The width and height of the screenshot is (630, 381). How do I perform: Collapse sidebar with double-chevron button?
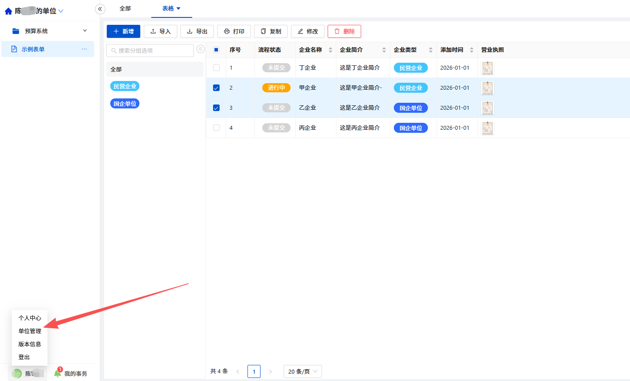point(100,9)
